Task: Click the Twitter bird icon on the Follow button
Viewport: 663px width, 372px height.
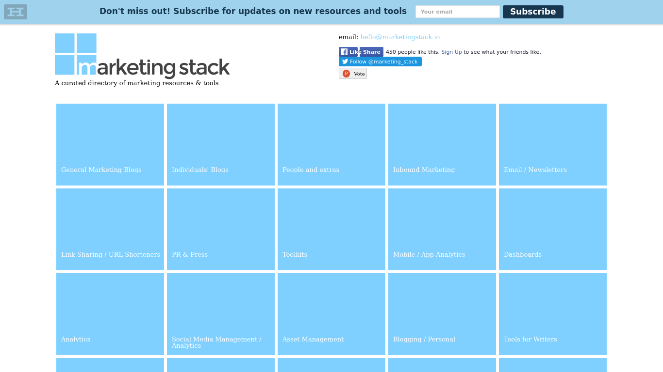Action: pyautogui.click(x=345, y=62)
